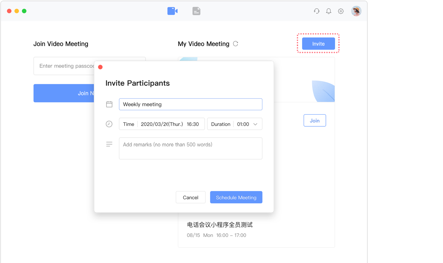Click the calendar icon beside meeting title

coord(109,104)
